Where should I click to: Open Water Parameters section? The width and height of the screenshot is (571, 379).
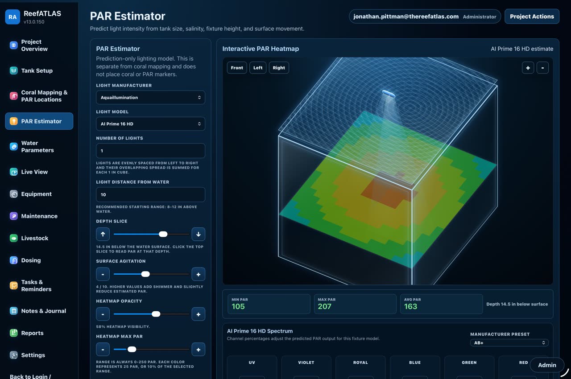pos(39,147)
